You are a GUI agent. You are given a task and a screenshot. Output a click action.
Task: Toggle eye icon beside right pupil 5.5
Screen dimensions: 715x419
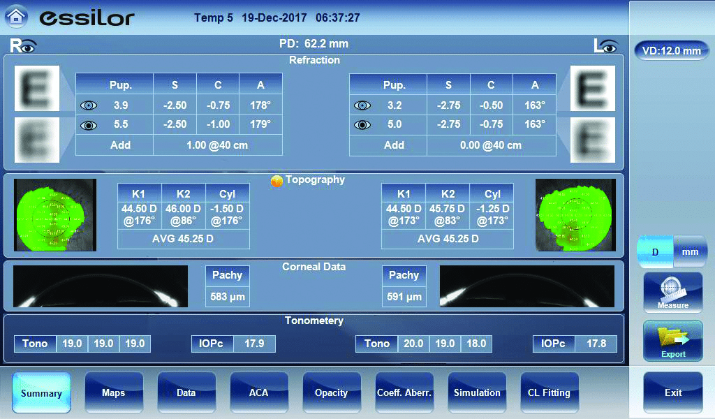click(89, 126)
